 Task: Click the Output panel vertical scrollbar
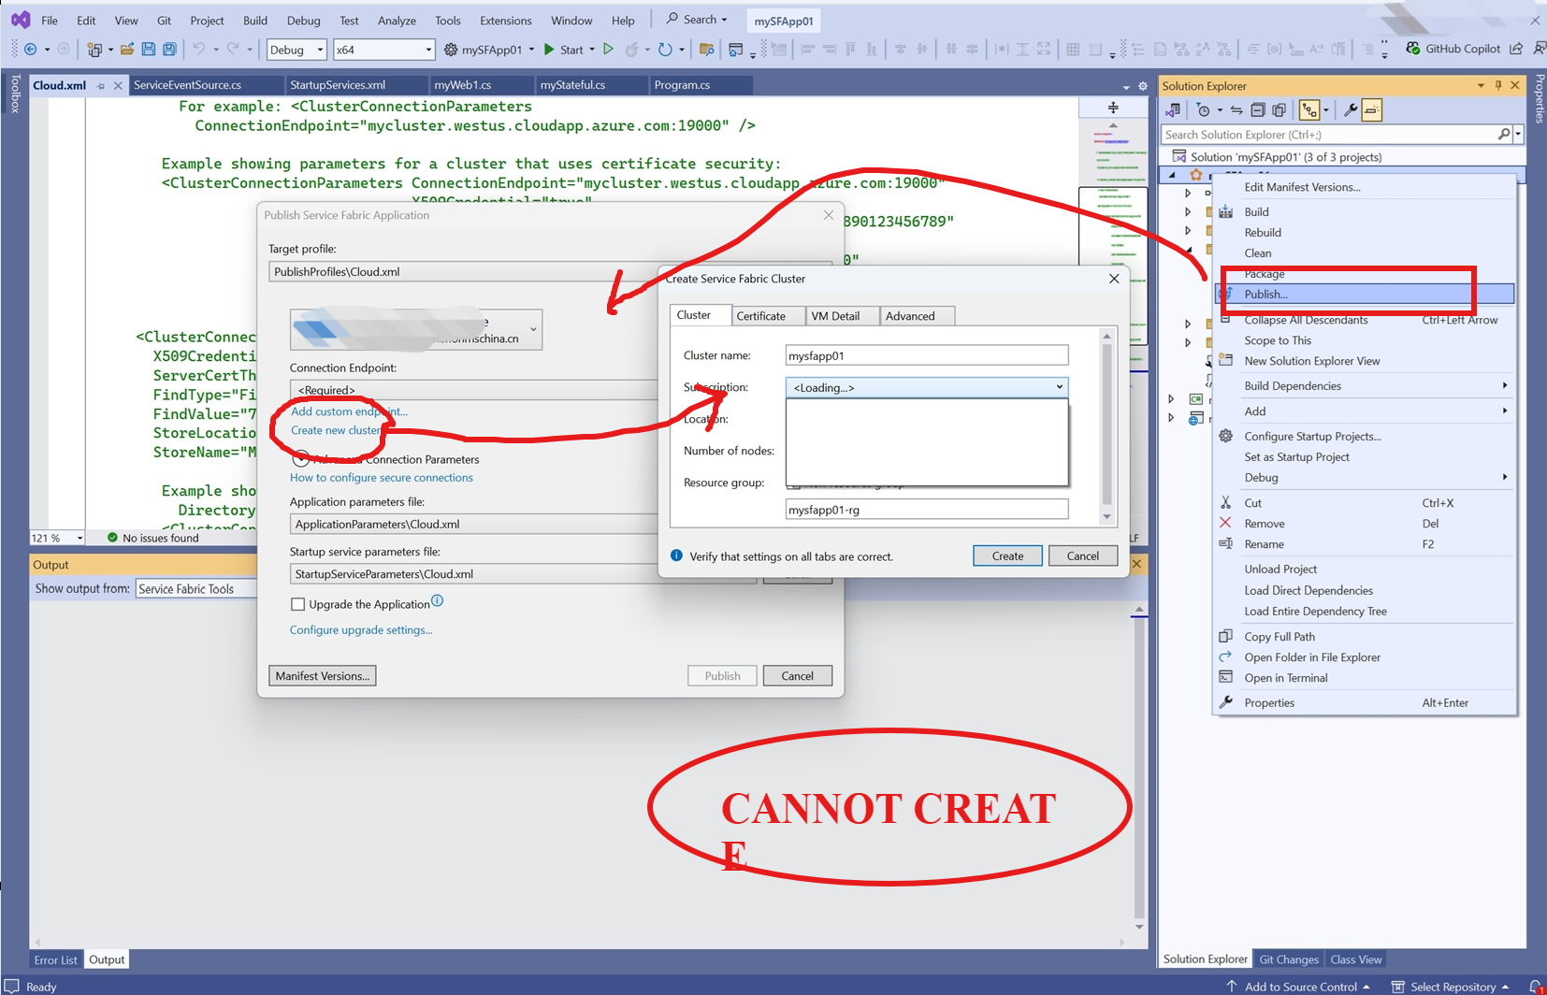1138,767
